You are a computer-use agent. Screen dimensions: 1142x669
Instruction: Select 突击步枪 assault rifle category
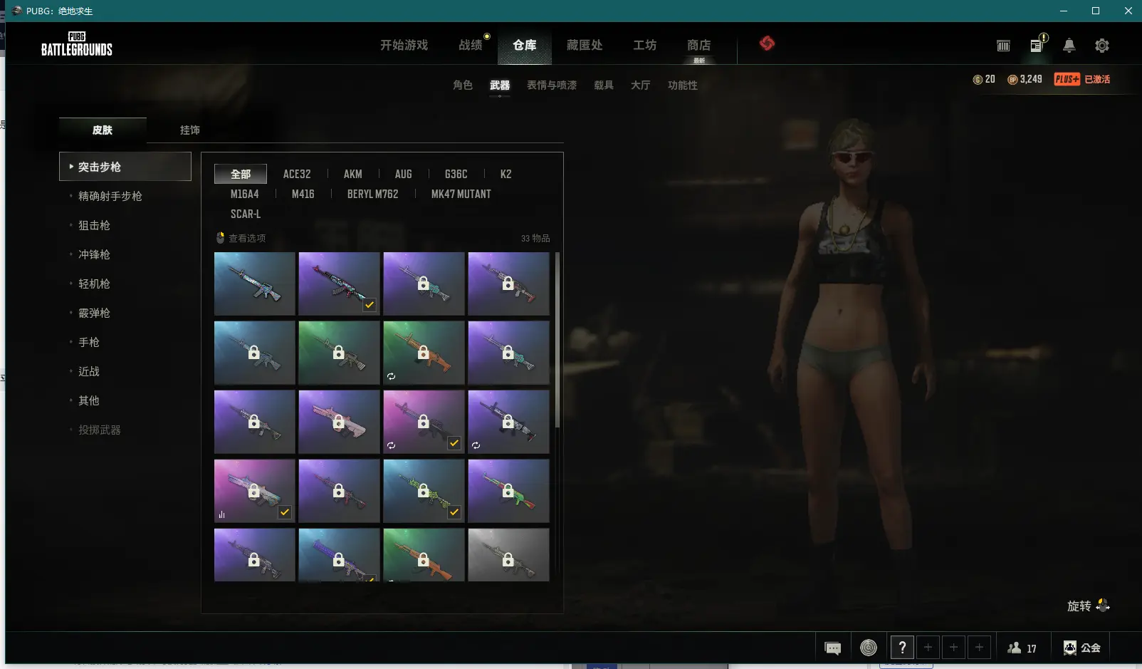(125, 166)
